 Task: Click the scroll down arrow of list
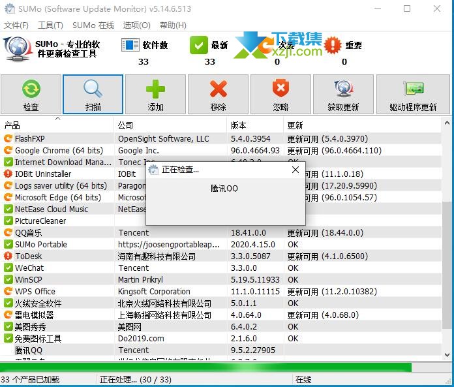coord(447,354)
